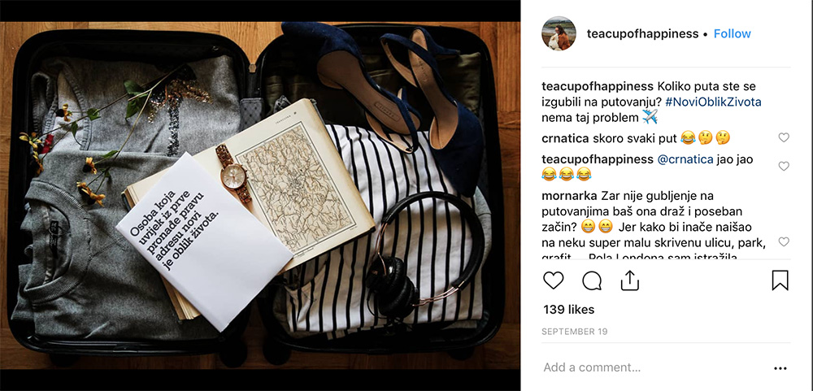Like mornarka's comment with the small heart

(x=784, y=241)
